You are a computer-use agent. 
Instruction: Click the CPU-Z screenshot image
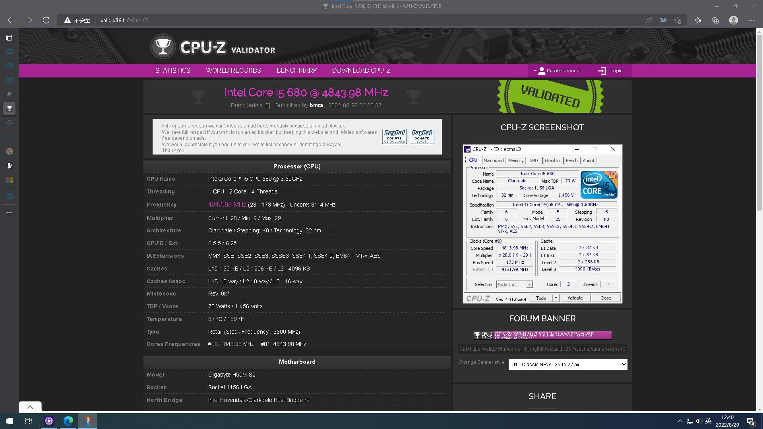click(x=542, y=224)
